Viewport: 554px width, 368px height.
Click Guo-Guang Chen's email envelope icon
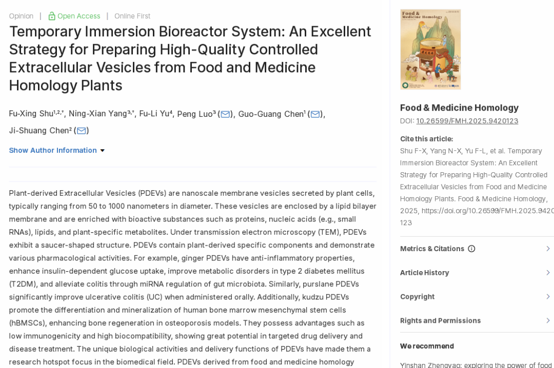pyautogui.click(x=315, y=114)
